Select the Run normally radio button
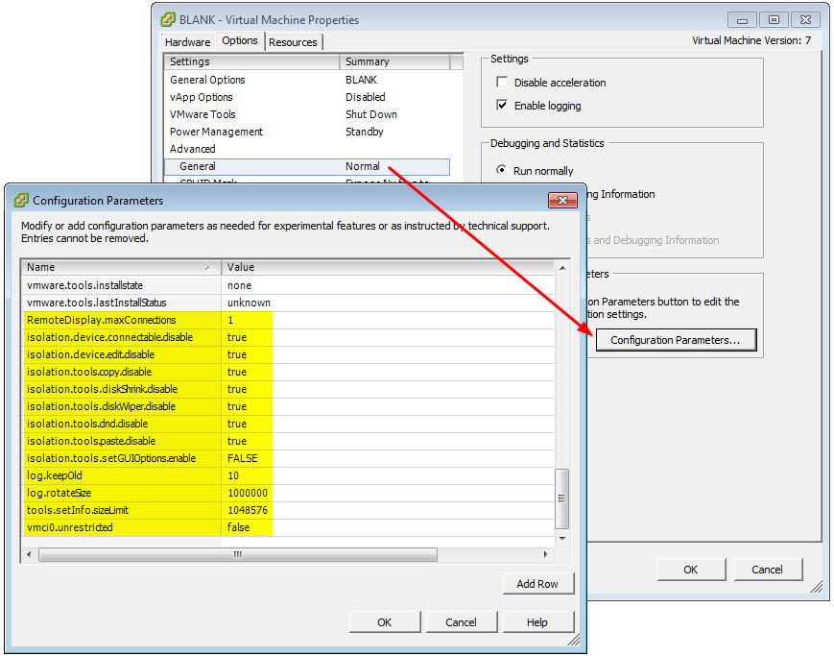Image resolution: width=834 pixels, height=656 pixels. tap(501, 170)
